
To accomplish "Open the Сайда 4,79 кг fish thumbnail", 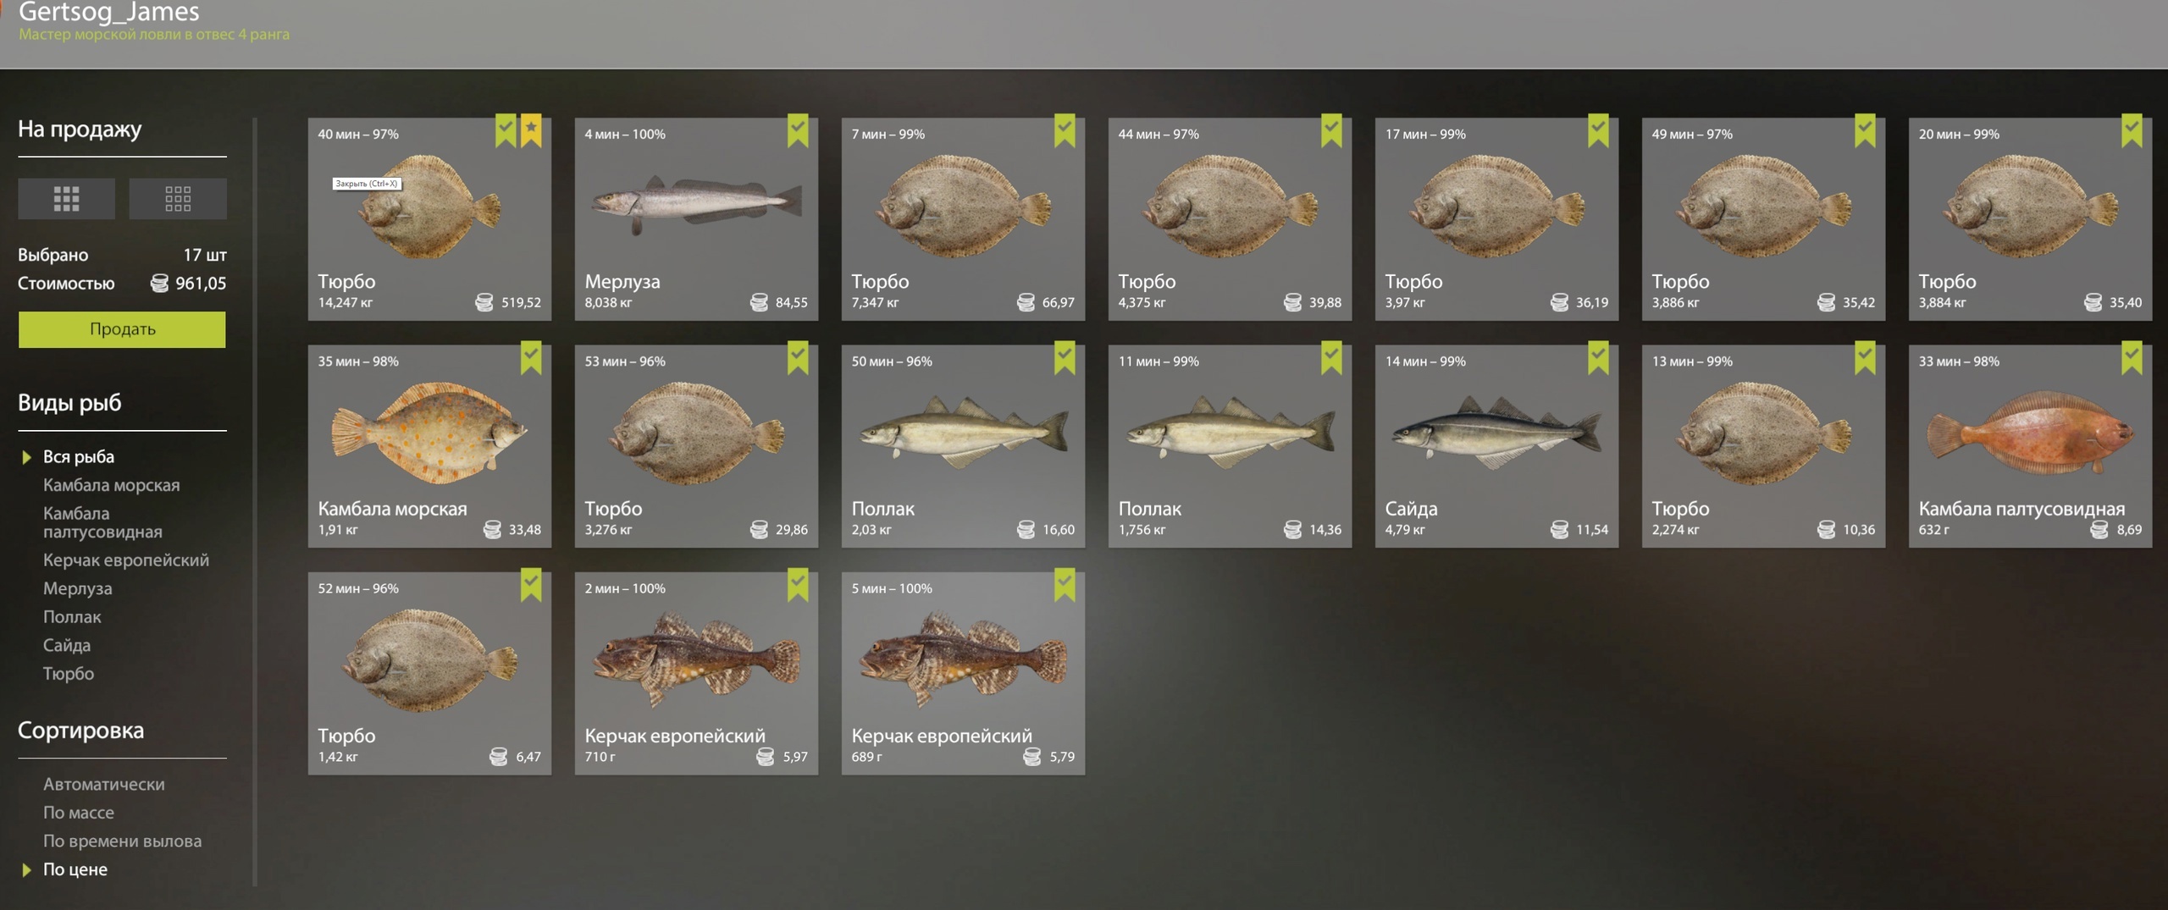I will (x=1496, y=433).
